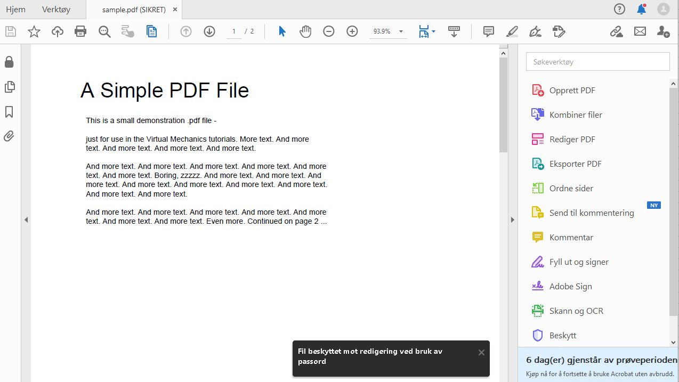
Task: Add a sticky note comment icon
Action: click(x=489, y=31)
